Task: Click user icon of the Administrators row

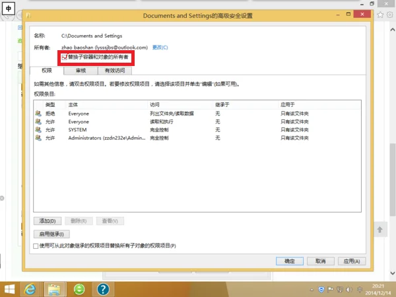Action: tap(38, 138)
